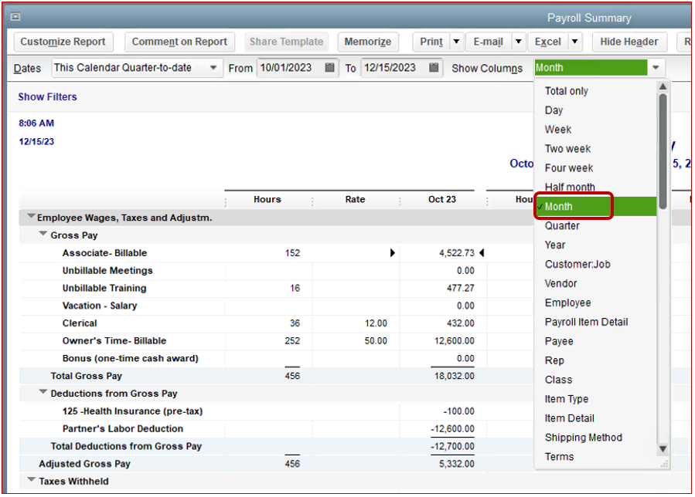
Task: Click the Excel button
Action: (548, 42)
